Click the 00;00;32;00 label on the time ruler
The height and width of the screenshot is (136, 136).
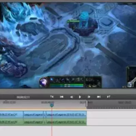(x=9, y=102)
